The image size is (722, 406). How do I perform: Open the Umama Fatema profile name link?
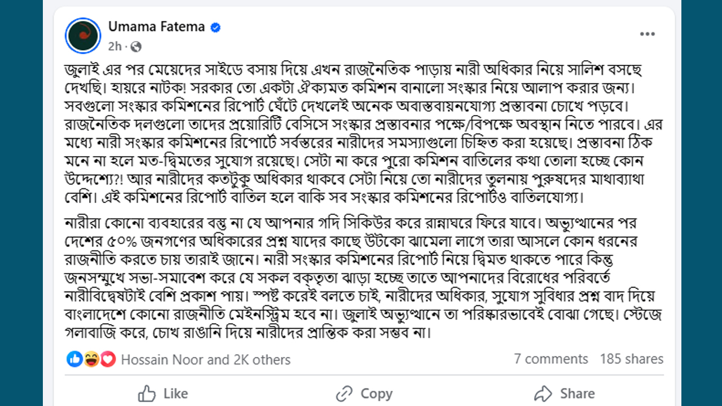click(x=156, y=27)
